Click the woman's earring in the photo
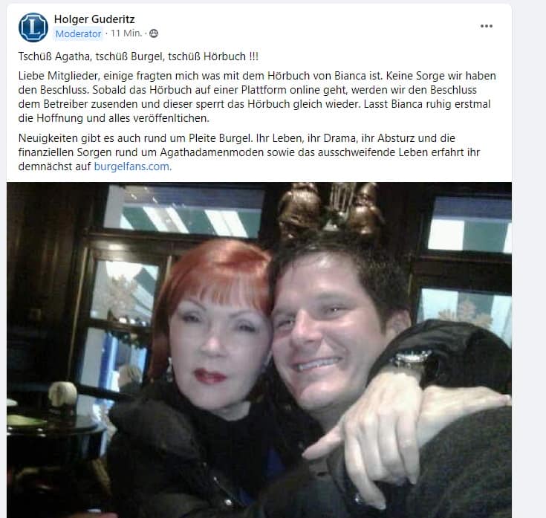 (x=169, y=369)
